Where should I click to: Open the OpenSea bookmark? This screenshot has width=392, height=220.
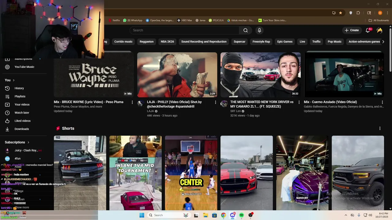click(160, 20)
